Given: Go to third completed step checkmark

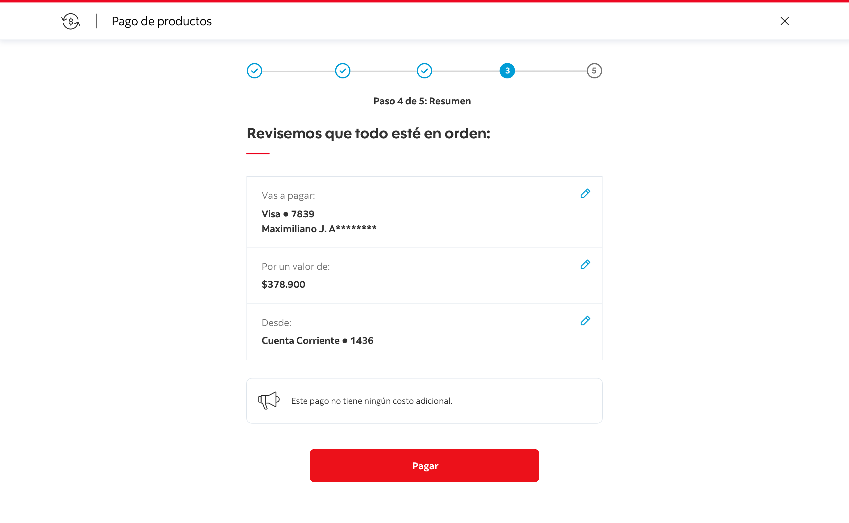Looking at the screenshot, I should coord(424,71).
